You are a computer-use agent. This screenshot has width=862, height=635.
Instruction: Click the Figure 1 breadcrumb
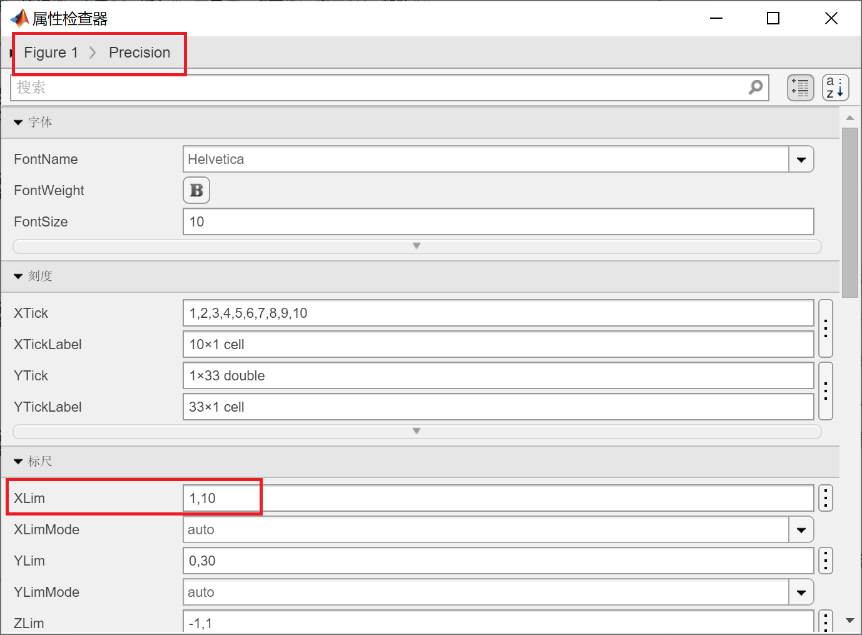point(51,53)
